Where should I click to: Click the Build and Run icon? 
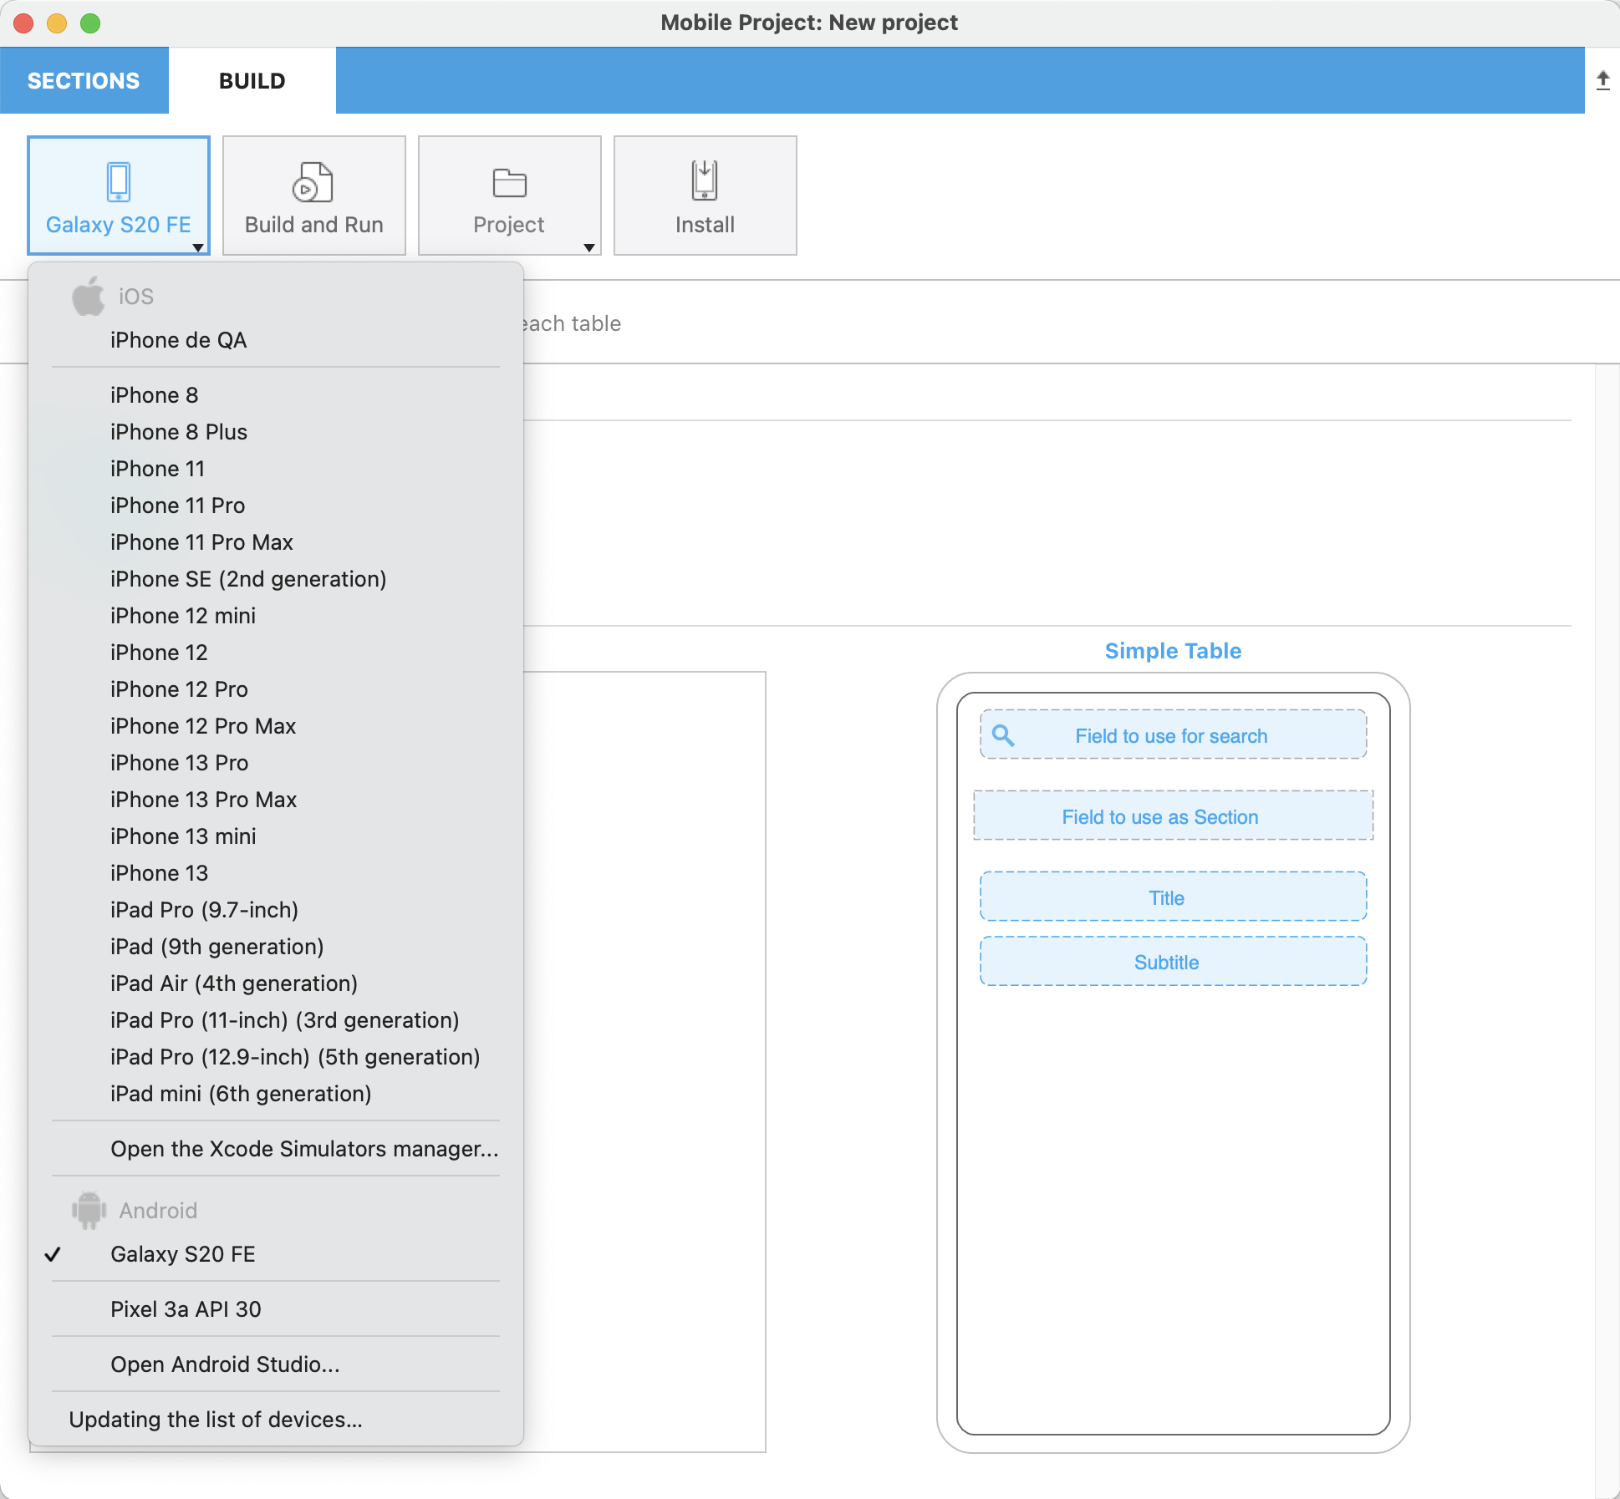[x=313, y=182]
